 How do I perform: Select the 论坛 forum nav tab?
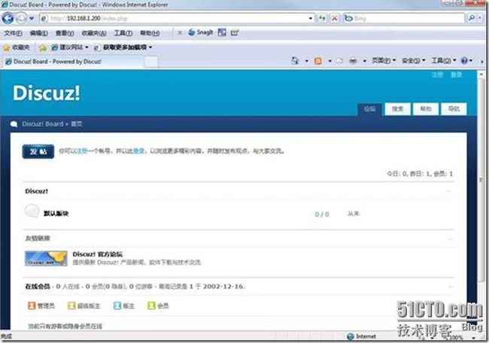[x=369, y=109]
